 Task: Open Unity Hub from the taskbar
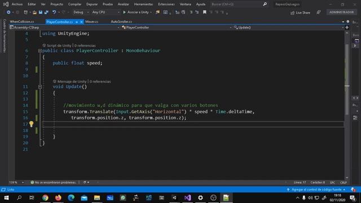(174, 198)
